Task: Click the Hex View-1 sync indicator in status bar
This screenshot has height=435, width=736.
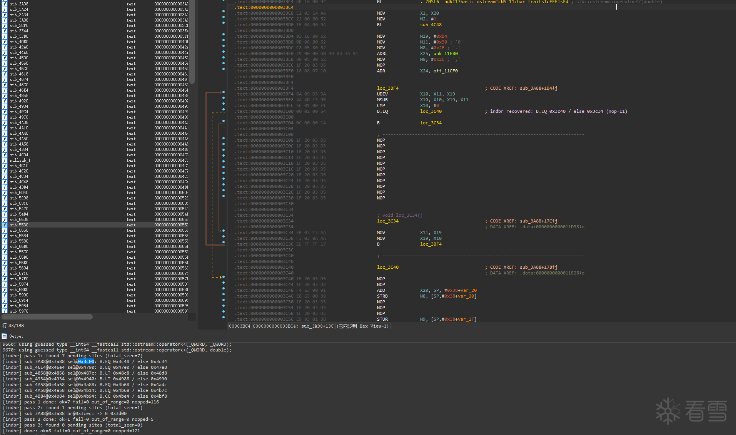Action: [363, 326]
